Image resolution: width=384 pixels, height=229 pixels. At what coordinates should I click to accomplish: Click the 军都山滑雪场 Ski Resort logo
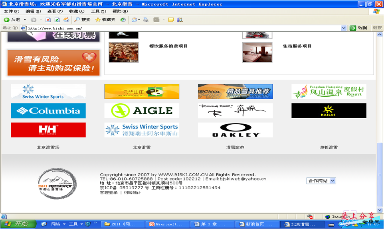tap(57, 183)
